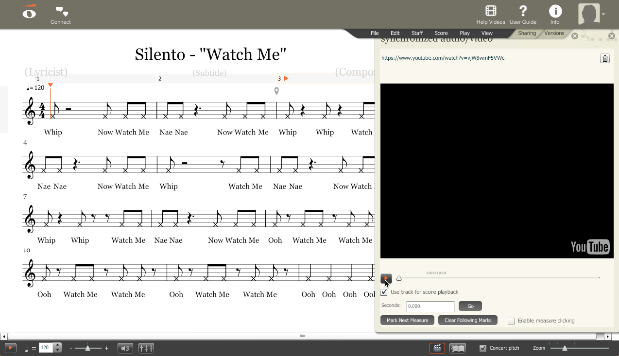The height and width of the screenshot is (356, 619).
Task: Click the Go button
Action: pyautogui.click(x=470, y=306)
